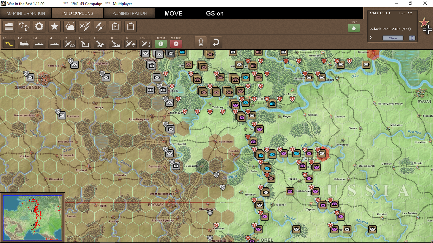Select F3 naval transport ship mode
The width and height of the screenshot is (433, 243).
(x=39, y=44)
